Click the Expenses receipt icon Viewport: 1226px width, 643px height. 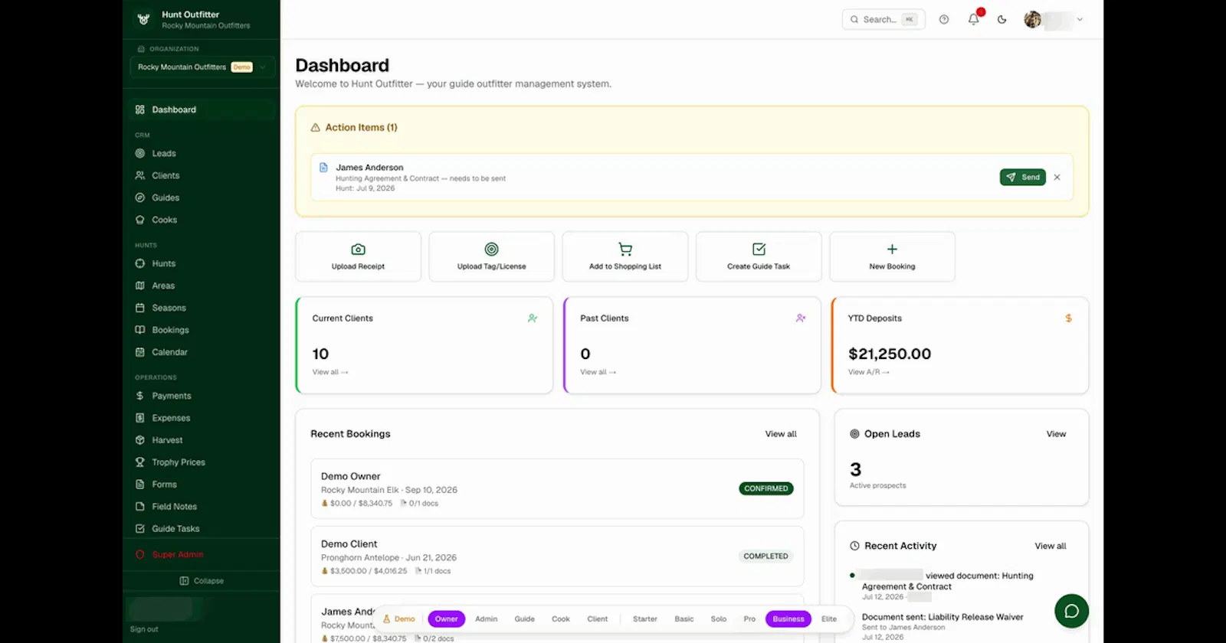(x=140, y=418)
